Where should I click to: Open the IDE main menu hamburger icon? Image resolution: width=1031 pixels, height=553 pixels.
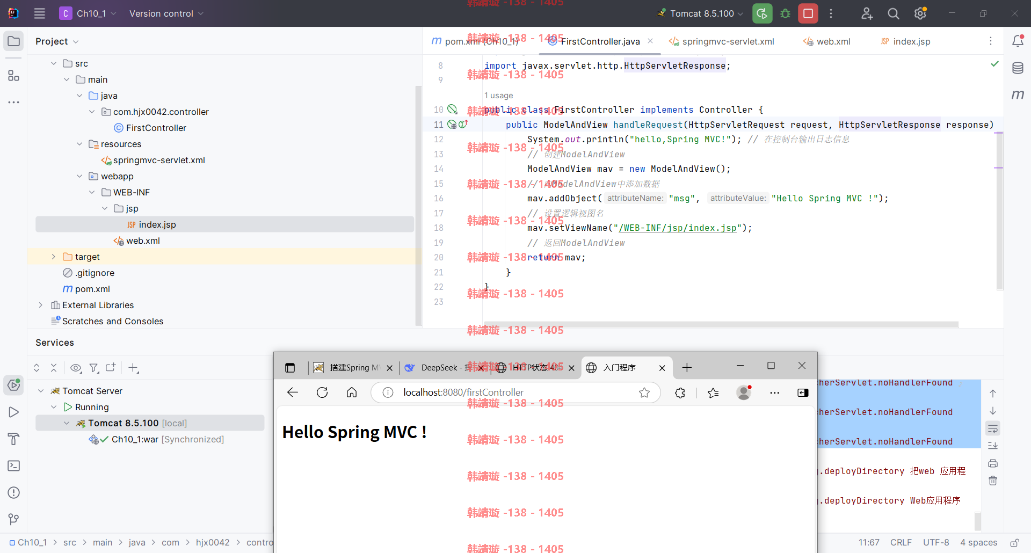[x=39, y=13]
